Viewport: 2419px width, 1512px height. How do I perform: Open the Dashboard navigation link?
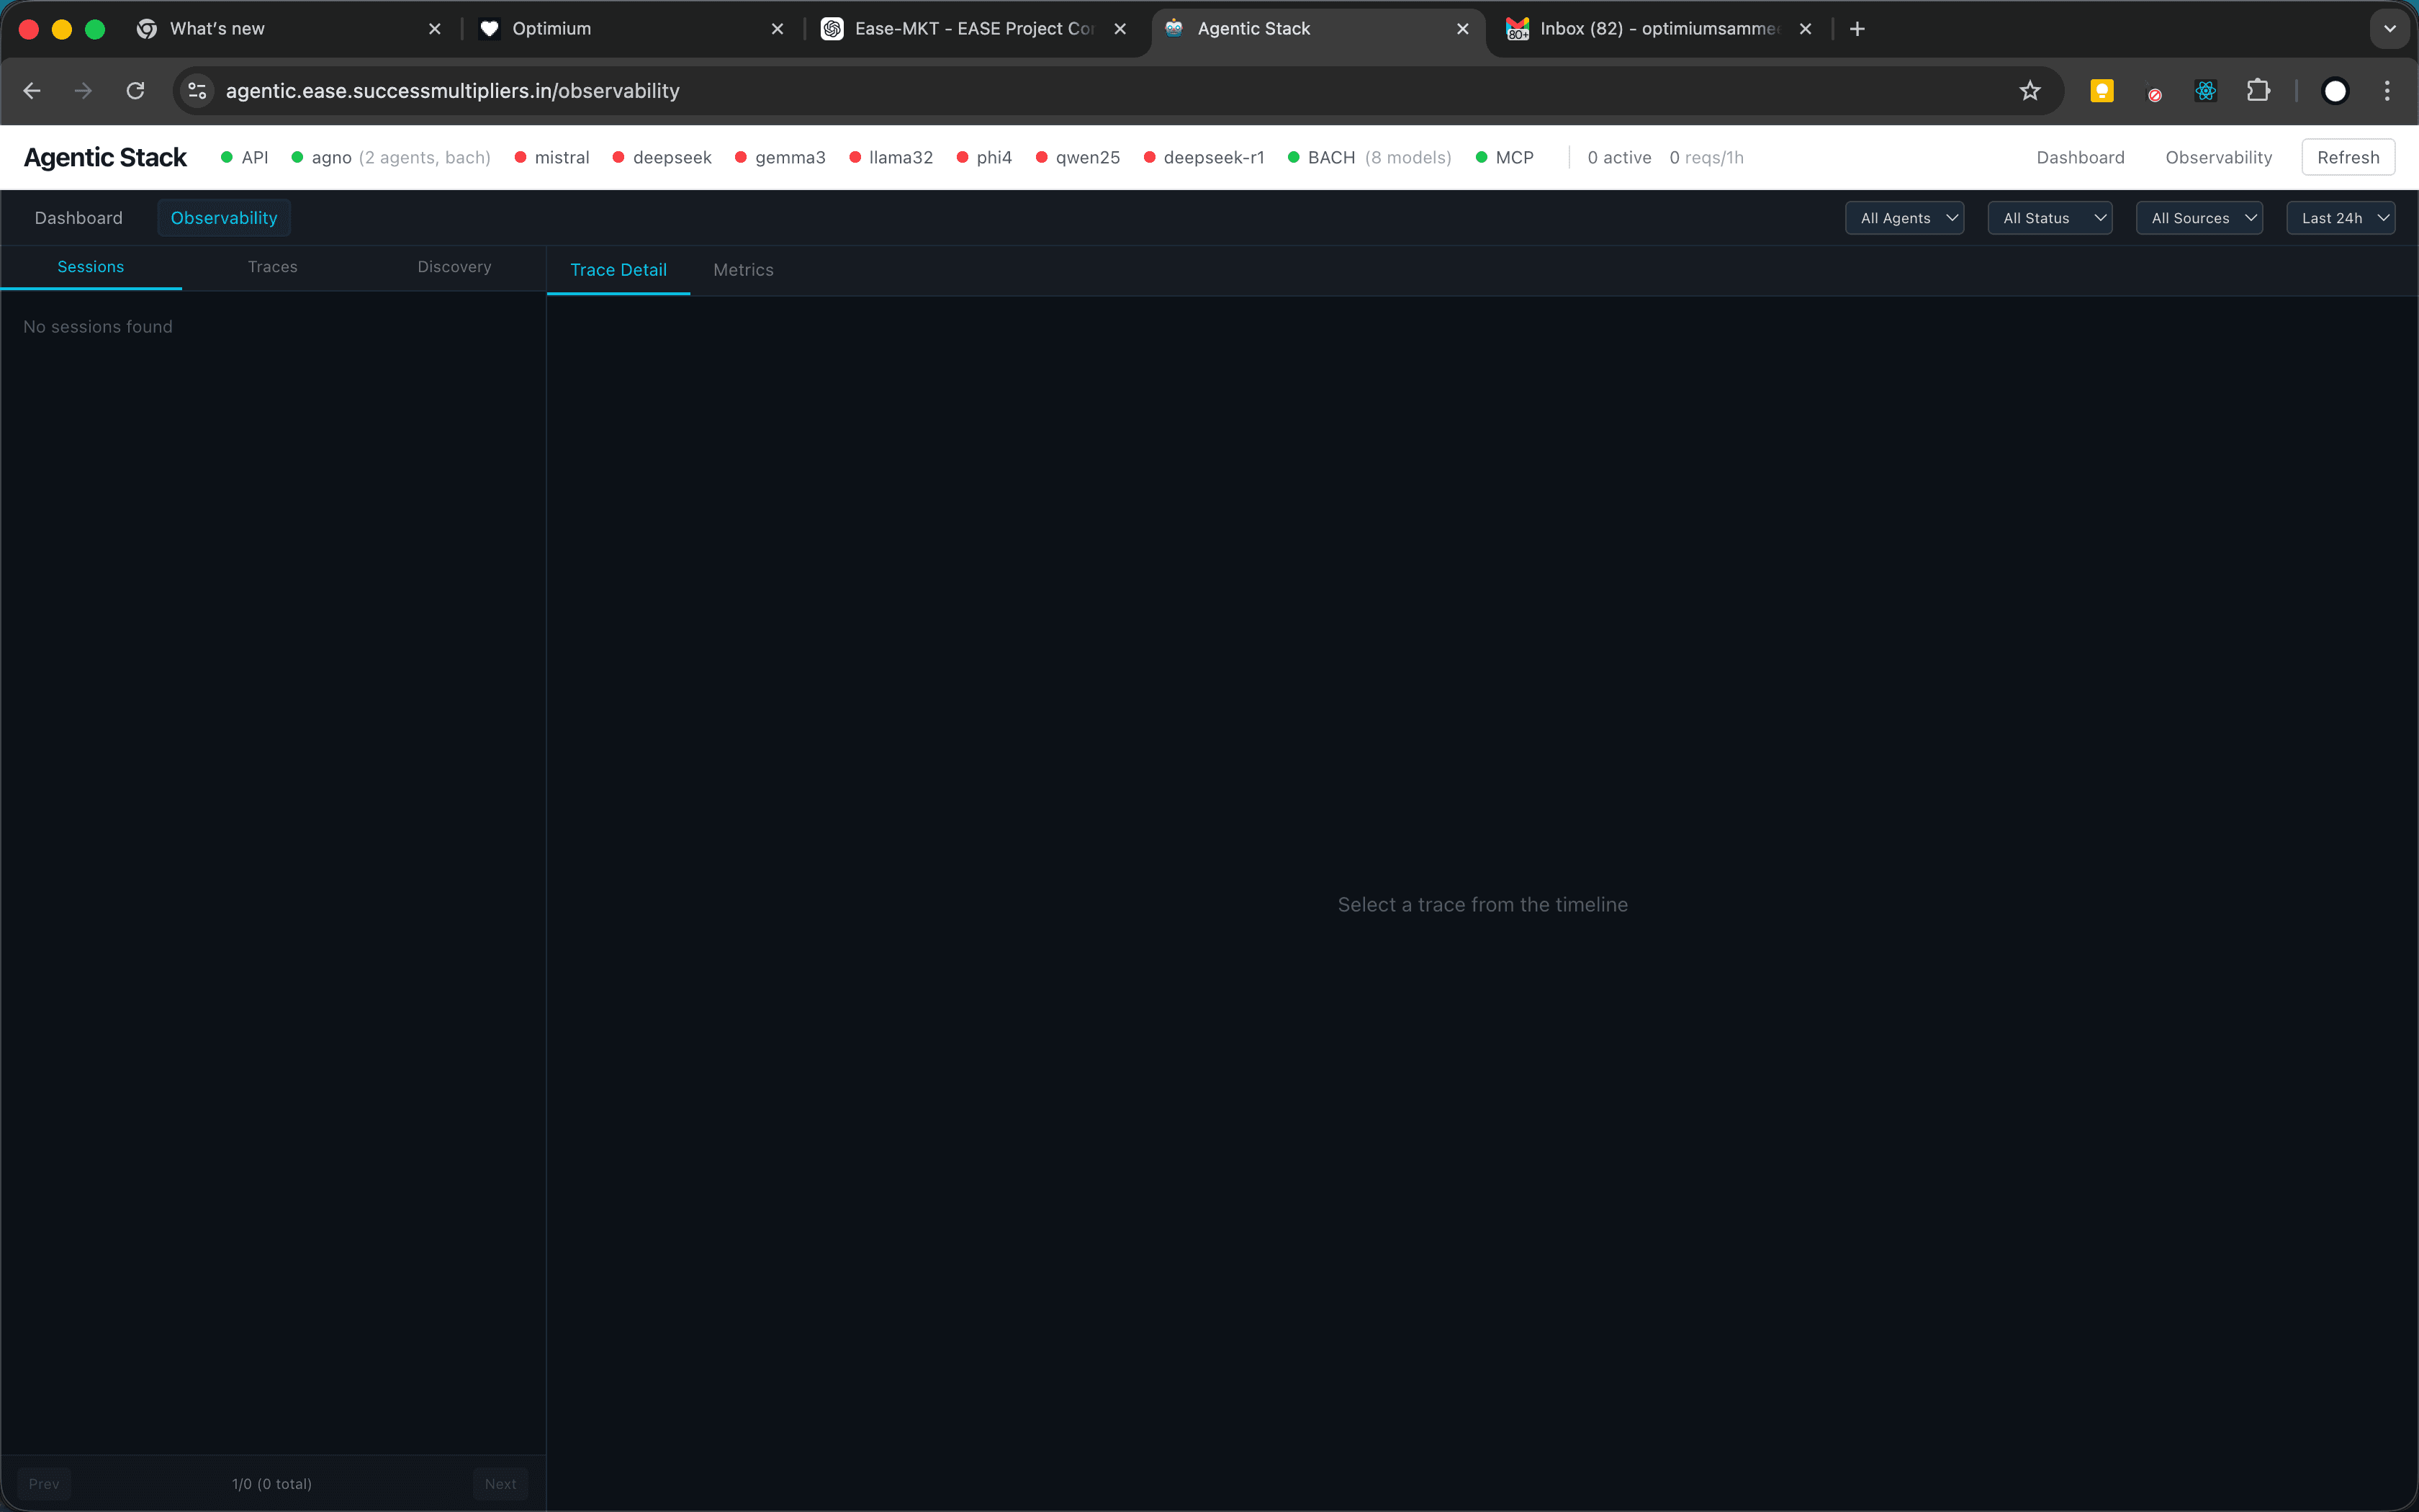pos(2080,157)
